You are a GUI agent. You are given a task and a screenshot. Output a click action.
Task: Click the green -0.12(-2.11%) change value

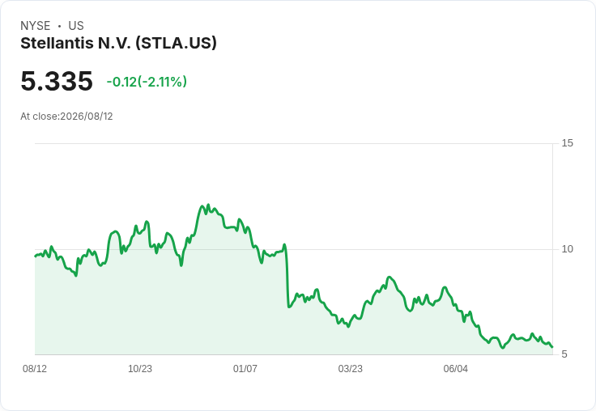[x=147, y=82]
